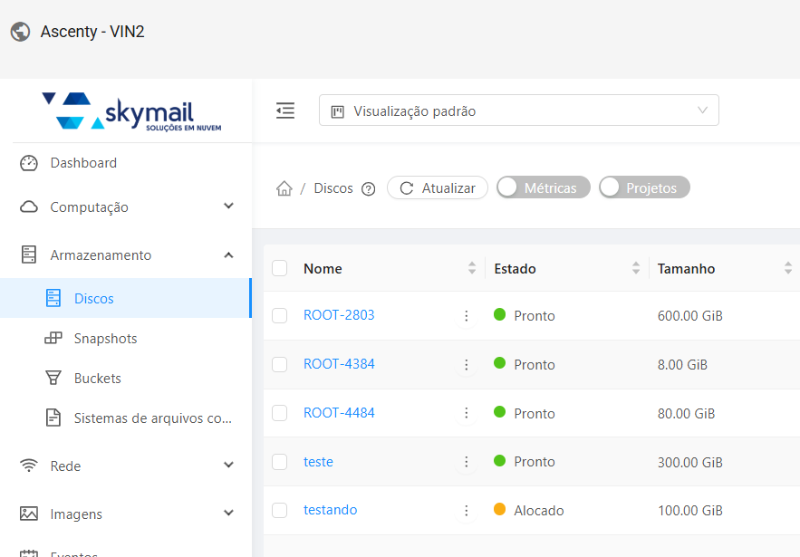Sort by Tamanho column arrows
This screenshot has height=557, width=800.
pos(787,268)
